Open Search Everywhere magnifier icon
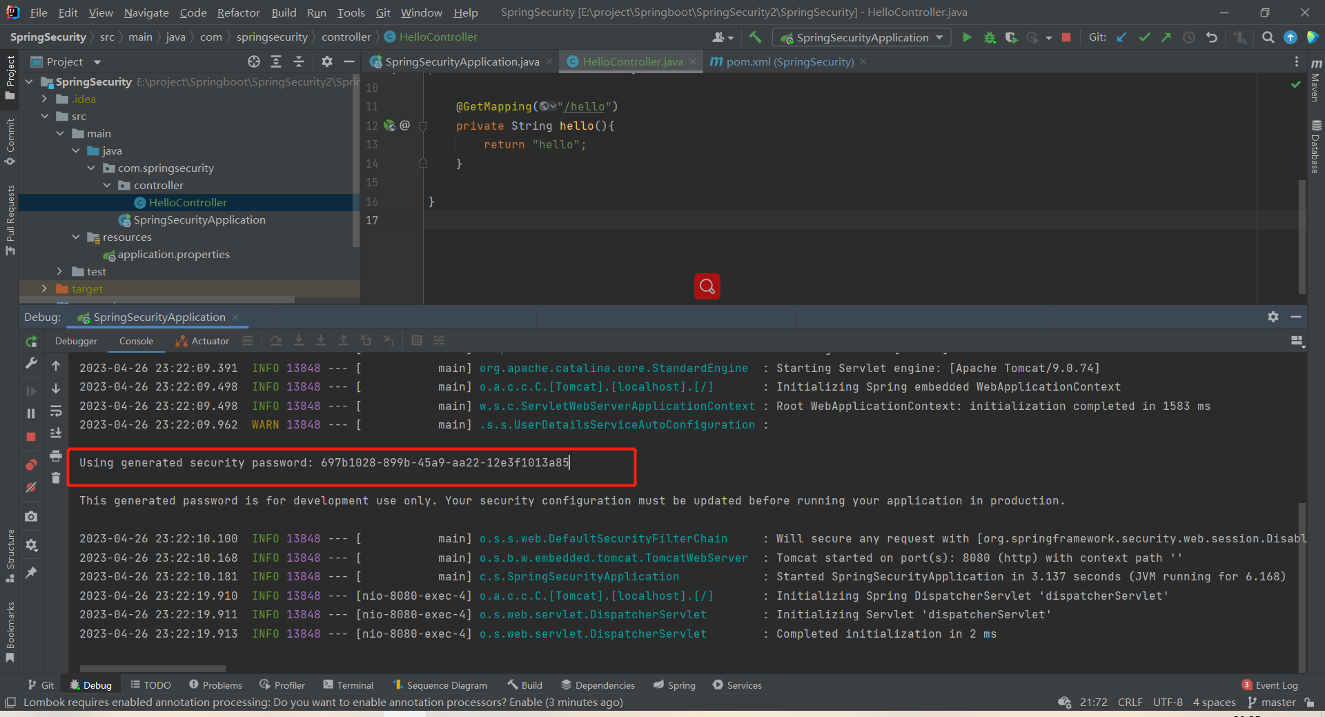This screenshot has width=1325, height=717. pyautogui.click(x=1268, y=37)
